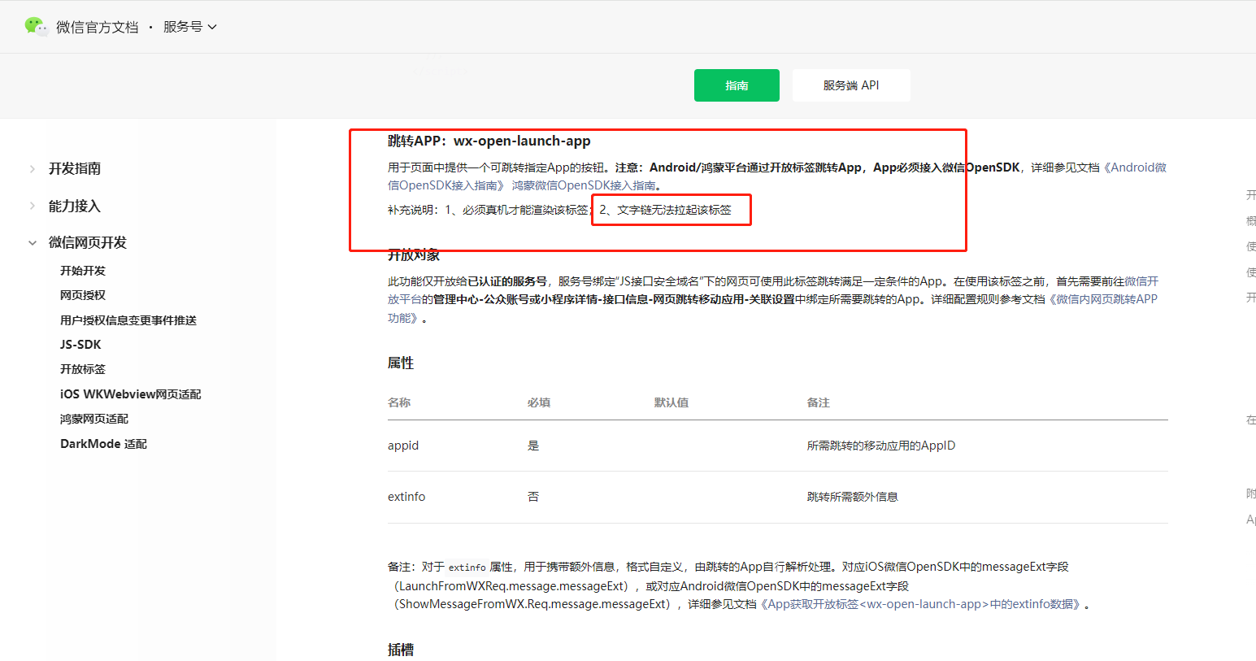The height and width of the screenshot is (661, 1256).
Task: Click the WeChat logo icon
Action: 37,27
